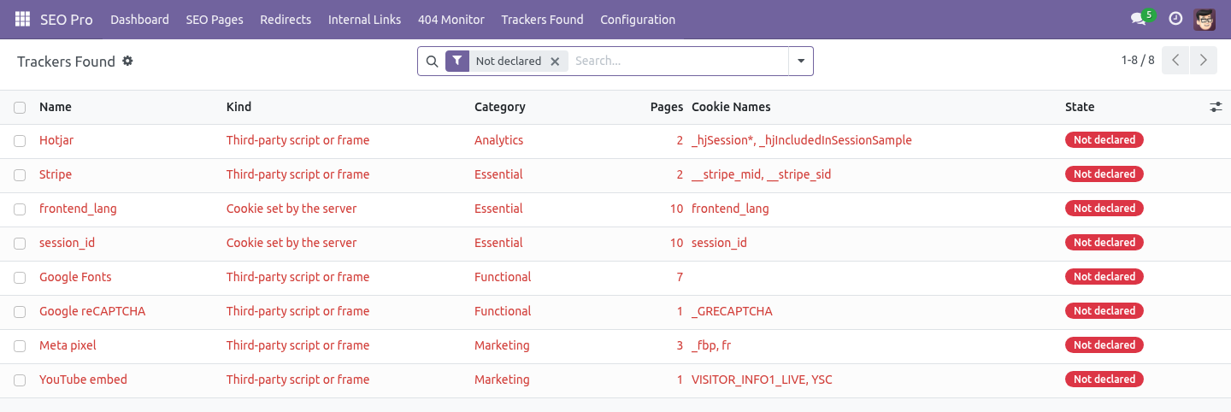Image resolution: width=1231 pixels, height=412 pixels.
Task: Click the 1-8 / 8 pager counter
Action: [1138, 61]
